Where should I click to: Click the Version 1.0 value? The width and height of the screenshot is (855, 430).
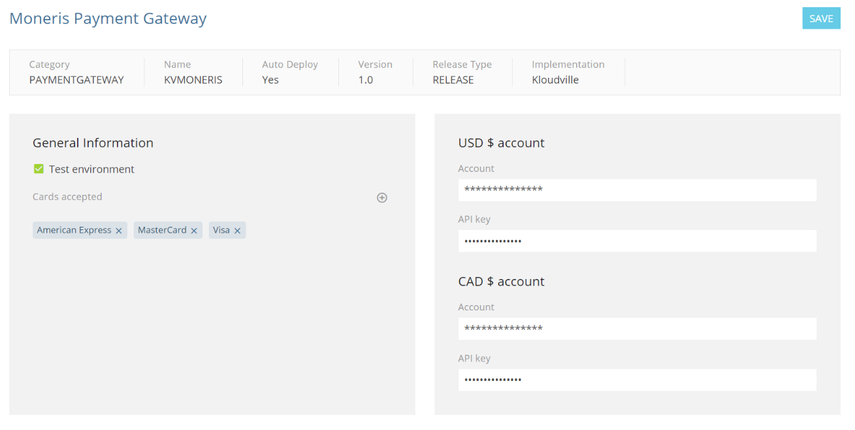(x=366, y=80)
